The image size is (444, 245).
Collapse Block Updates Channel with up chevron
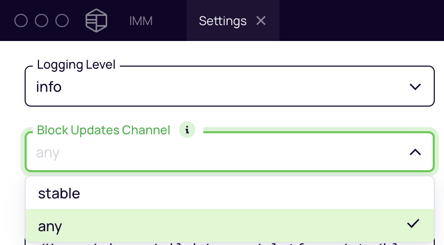pos(415,152)
